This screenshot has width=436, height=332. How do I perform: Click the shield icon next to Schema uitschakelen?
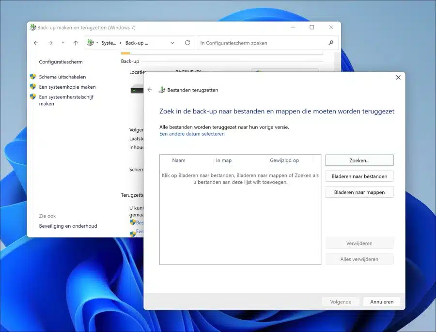tap(33, 77)
